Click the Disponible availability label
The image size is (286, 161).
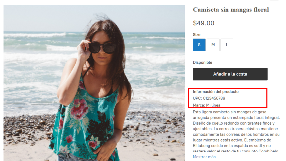pyautogui.click(x=202, y=62)
